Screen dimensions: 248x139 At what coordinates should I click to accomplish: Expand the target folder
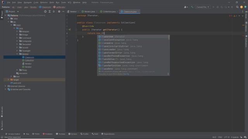pyautogui.click(x=9, y=80)
